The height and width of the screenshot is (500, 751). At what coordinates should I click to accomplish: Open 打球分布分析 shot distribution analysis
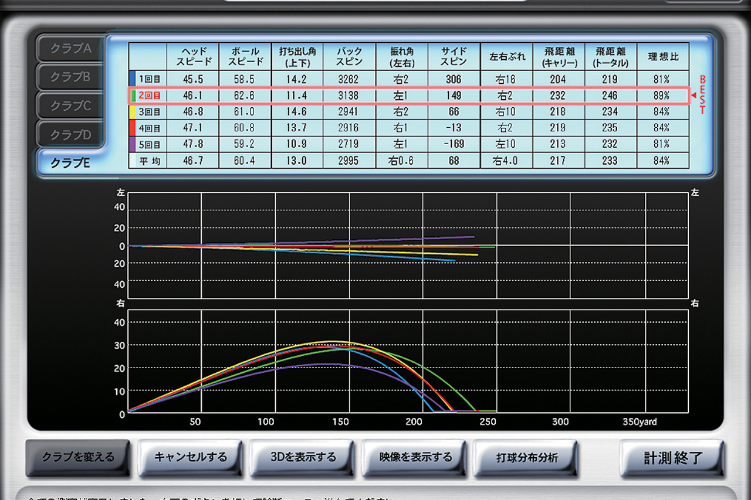(x=526, y=457)
